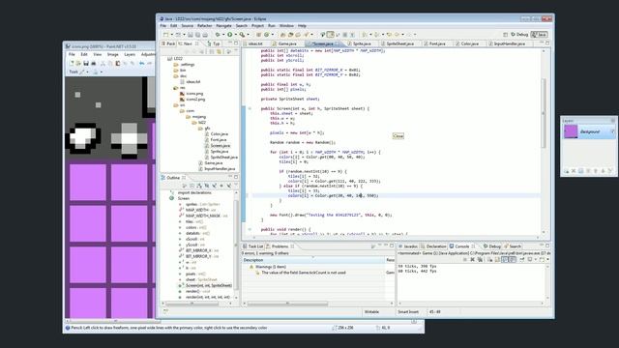The image size is (619, 348).
Task: Click the green Run button in Eclipse toolbar
Action: [230, 35]
